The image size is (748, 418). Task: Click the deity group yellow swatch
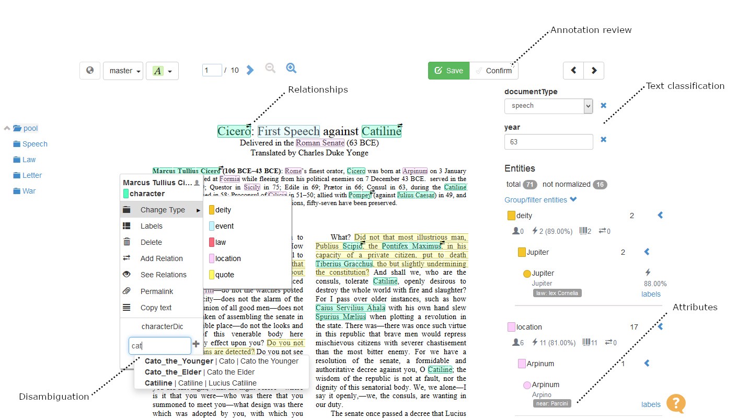click(x=511, y=216)
